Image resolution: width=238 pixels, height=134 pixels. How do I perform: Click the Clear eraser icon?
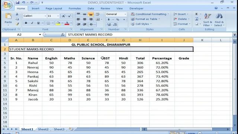tap(197, 24)
